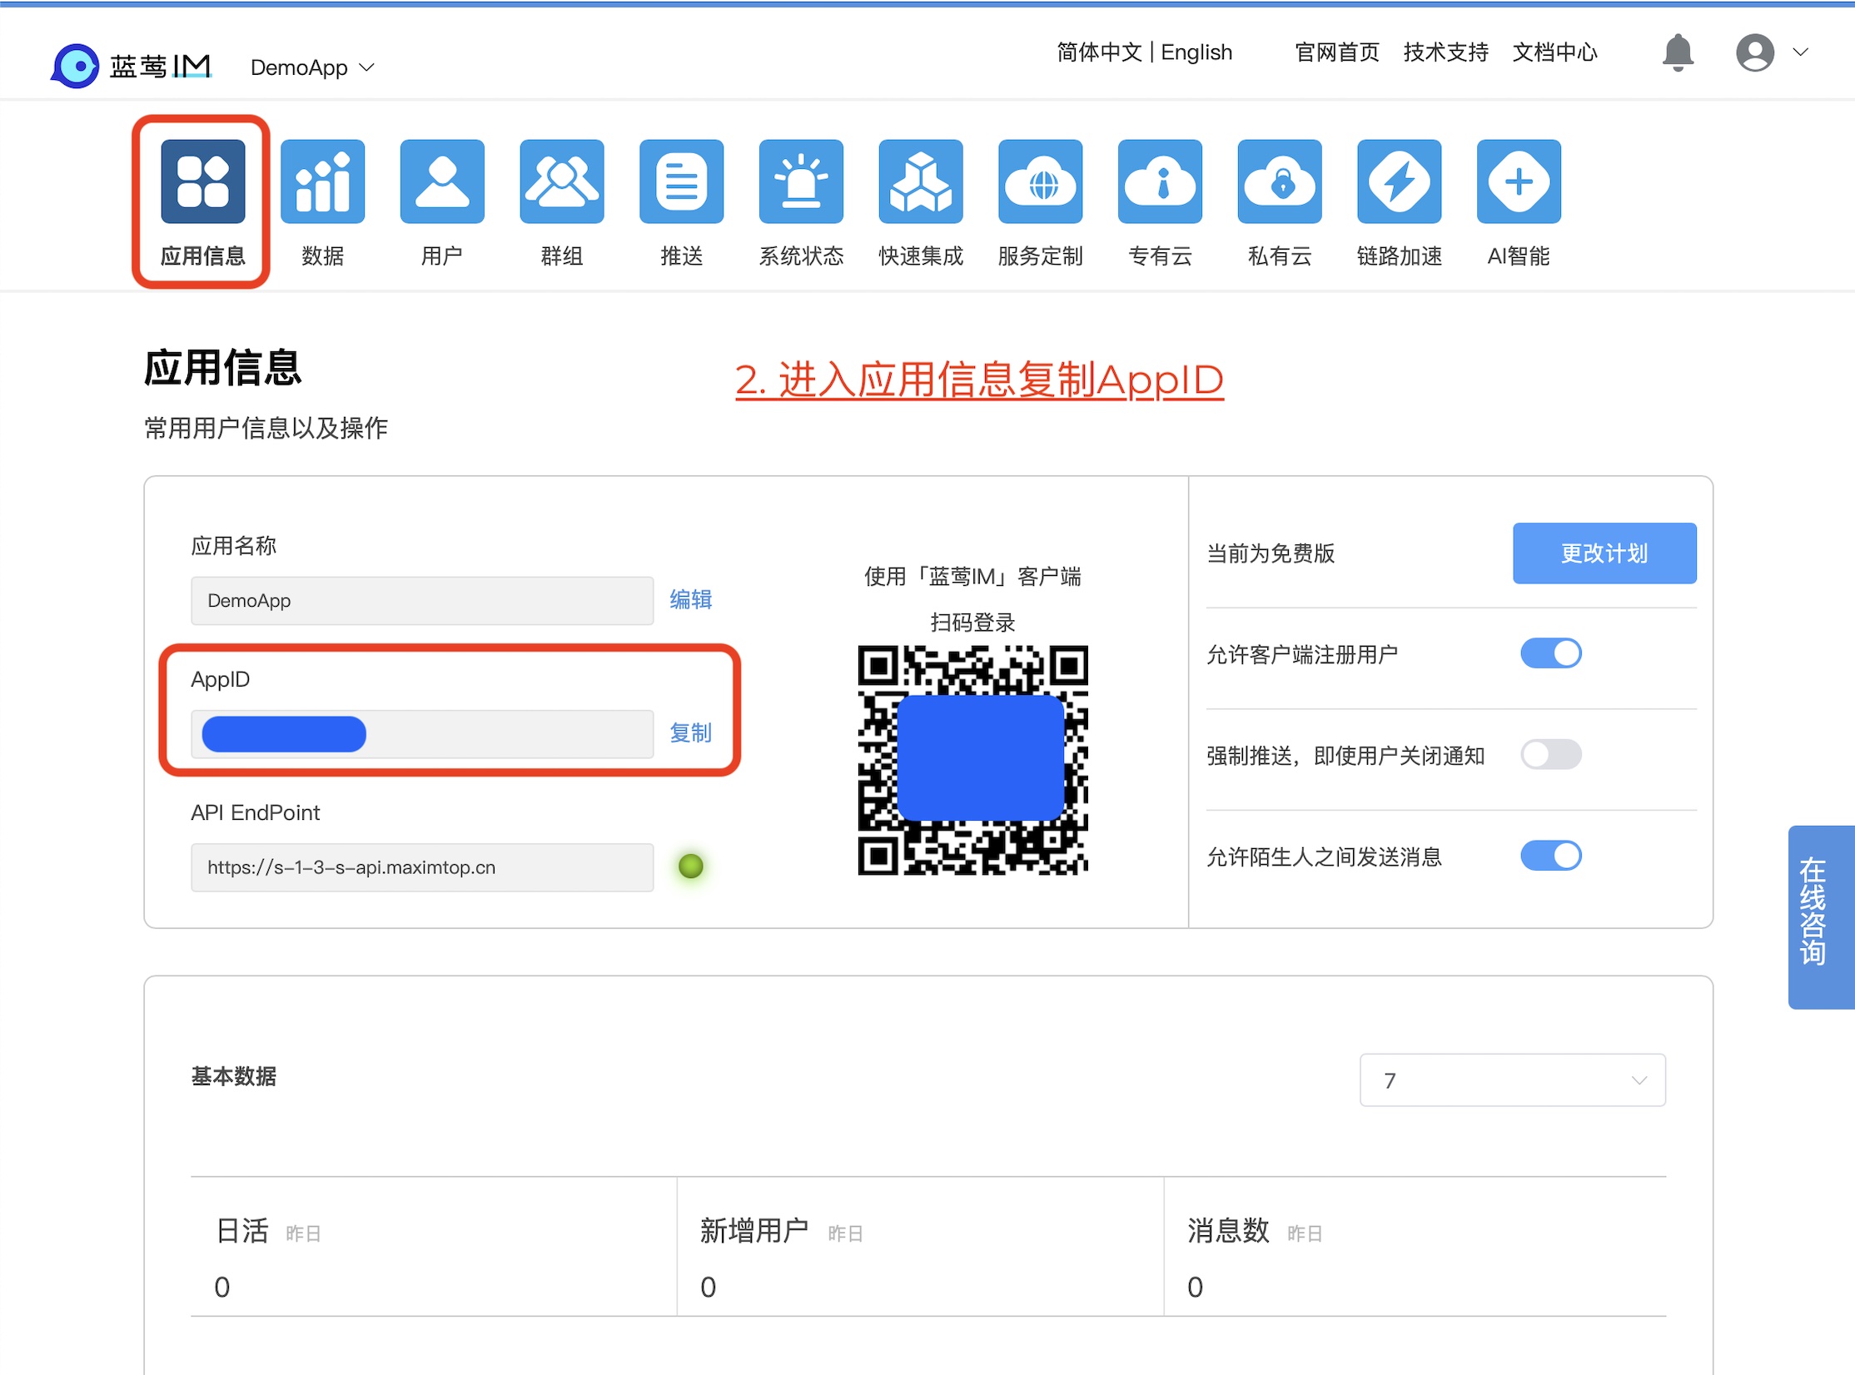
Task: Switch language to English
Action: click(1196, 52)
